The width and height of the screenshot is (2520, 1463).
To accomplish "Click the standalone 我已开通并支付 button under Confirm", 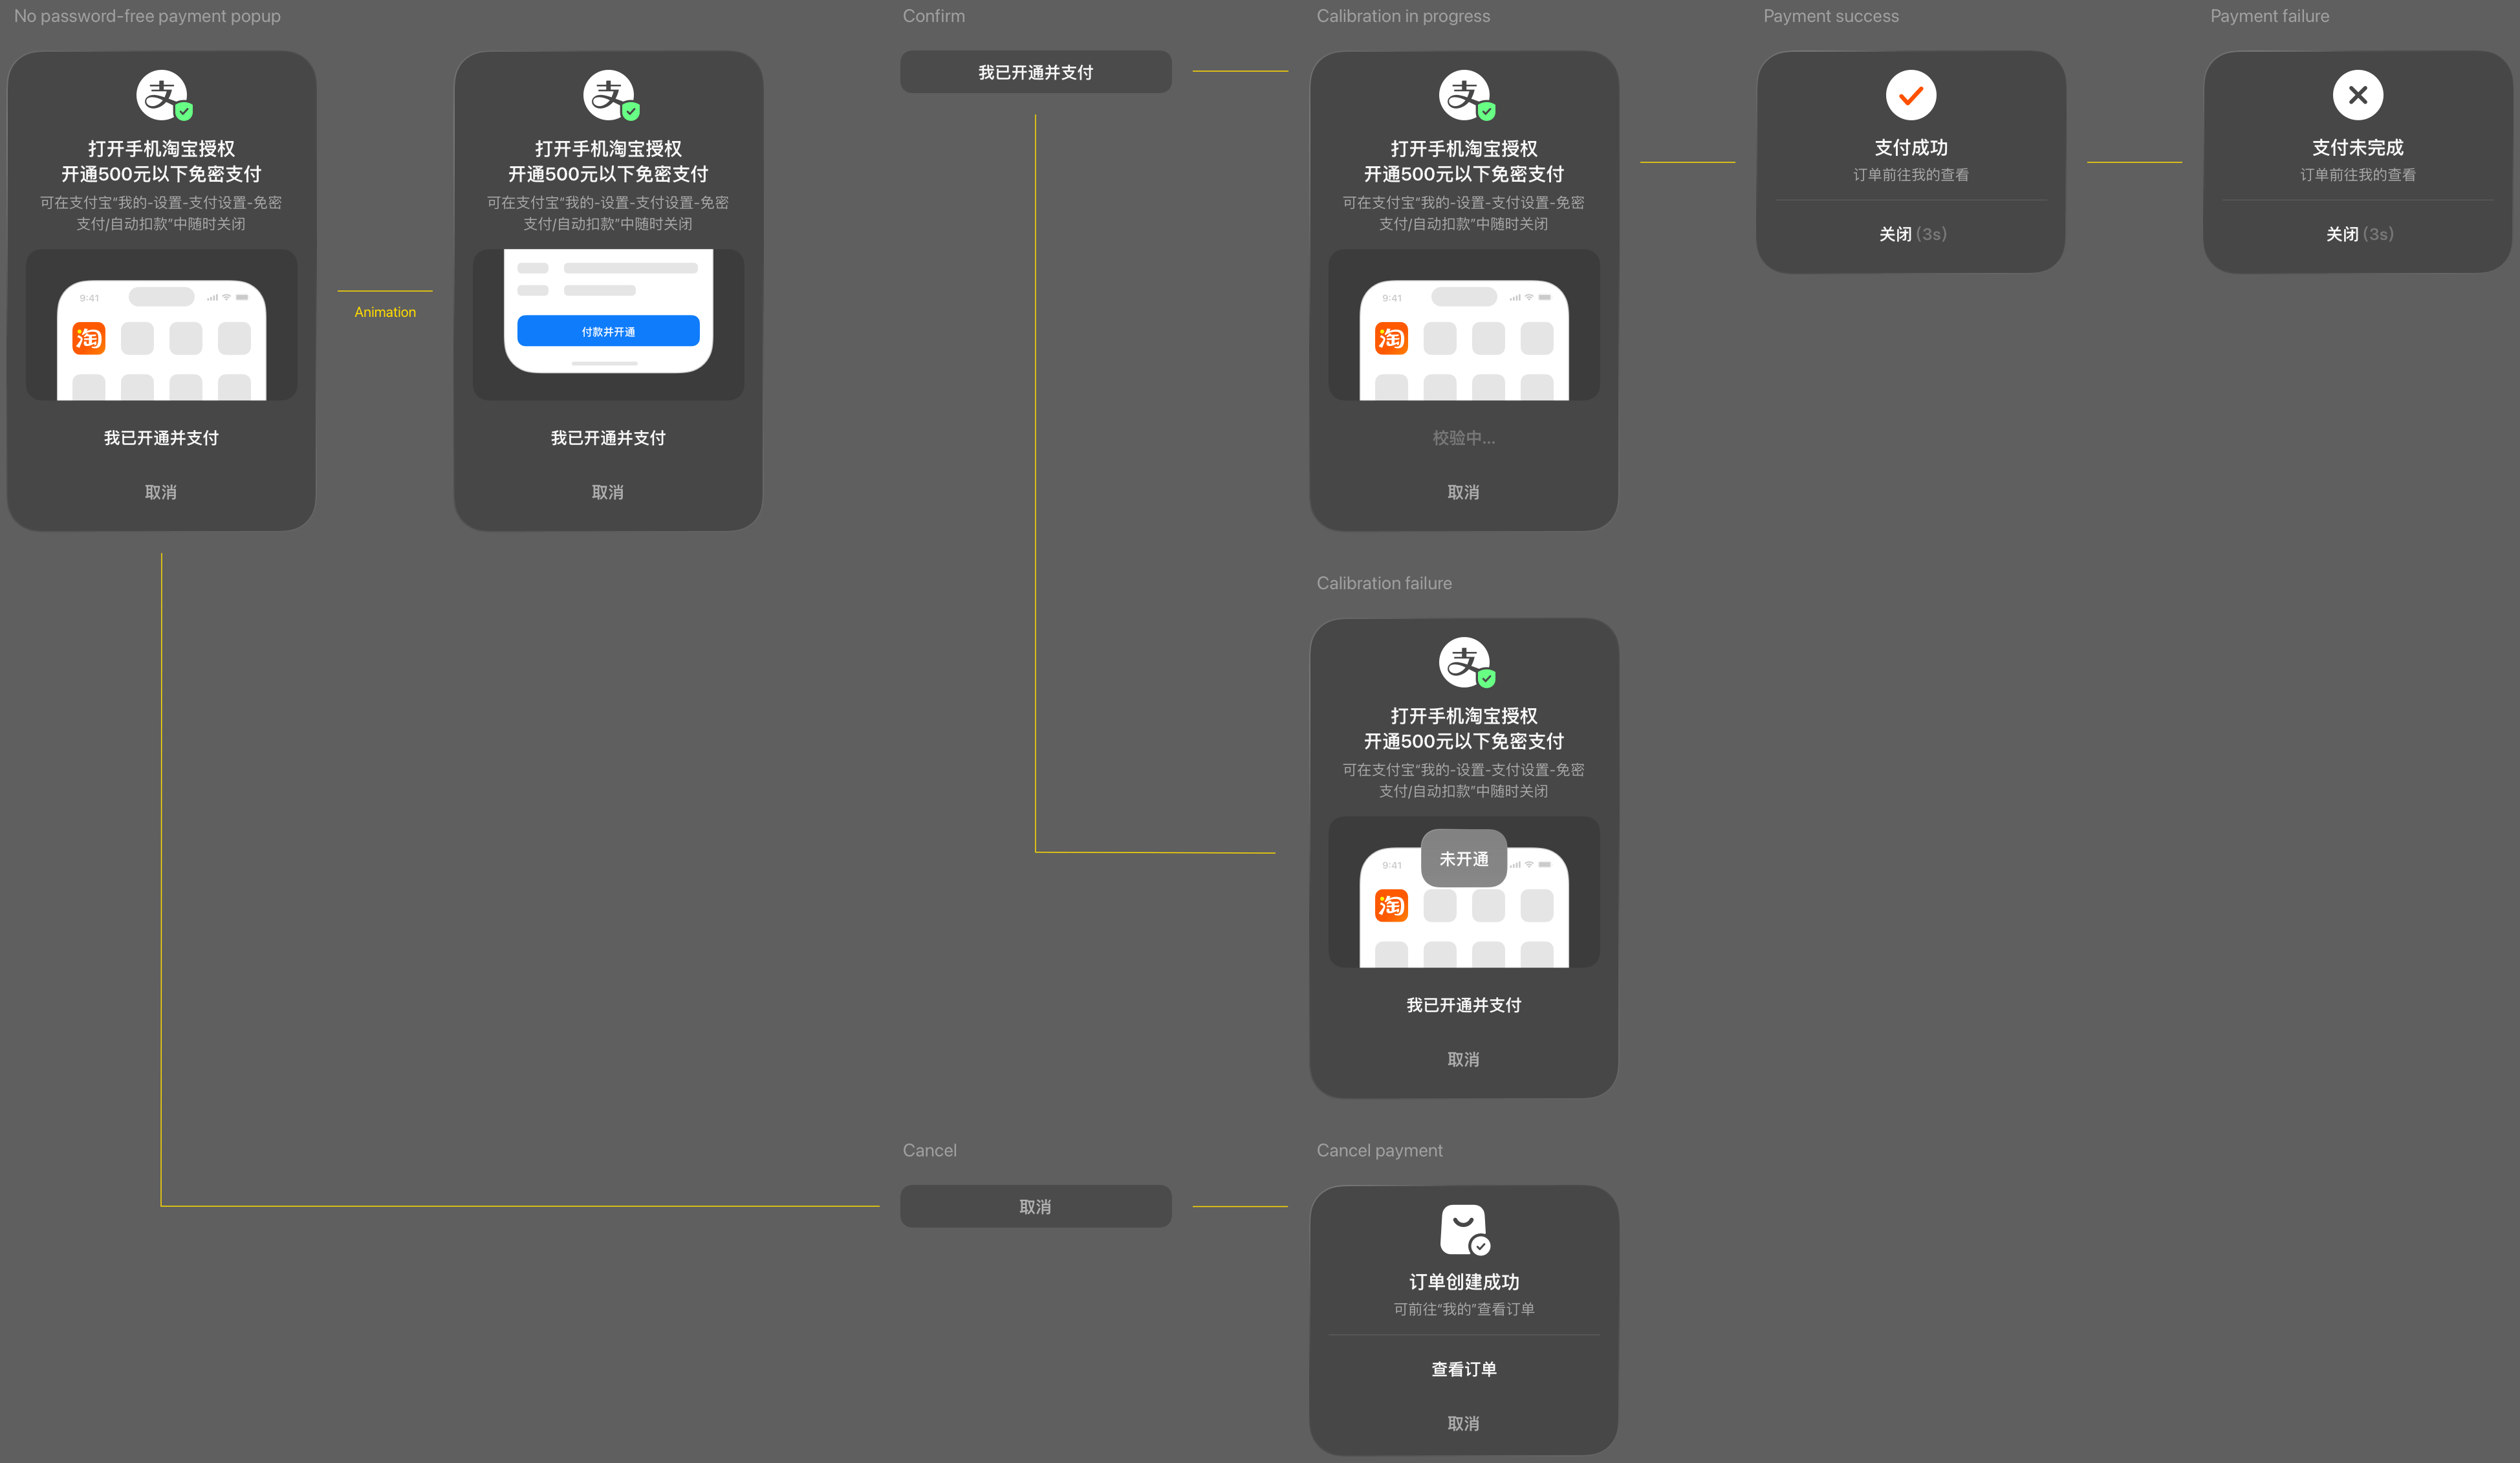I will point(1035,72).
